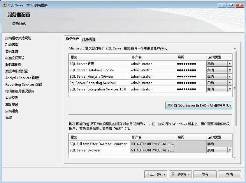The width and height of the screenshot is (246, 183).
Task: Click password field for SQL Server Analysis Services
Action: click(191, 77)
